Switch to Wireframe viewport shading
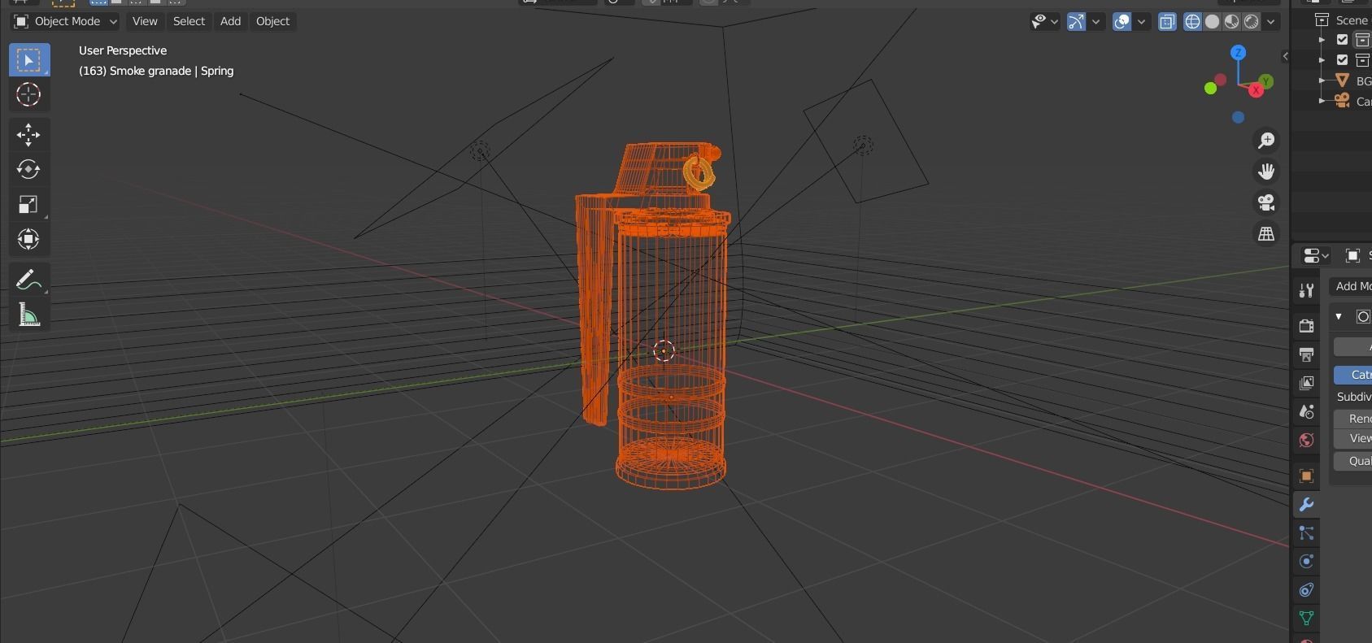Viewport: 1372px width, 643px height. tap(1192, 22)
